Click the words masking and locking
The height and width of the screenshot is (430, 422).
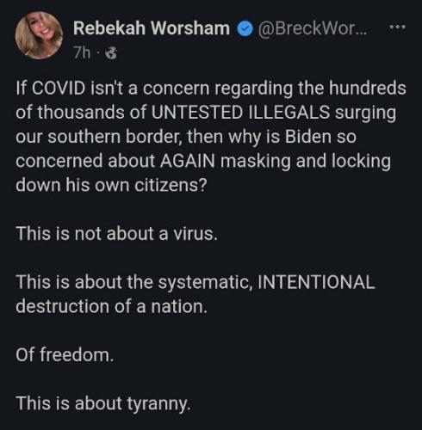click(306, 161)
